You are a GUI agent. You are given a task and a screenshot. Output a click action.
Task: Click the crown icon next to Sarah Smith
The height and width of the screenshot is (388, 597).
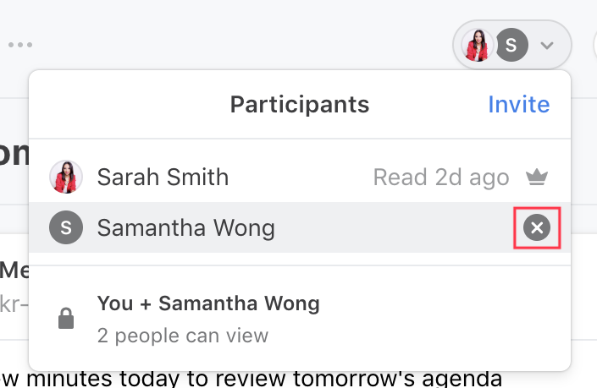537,177
